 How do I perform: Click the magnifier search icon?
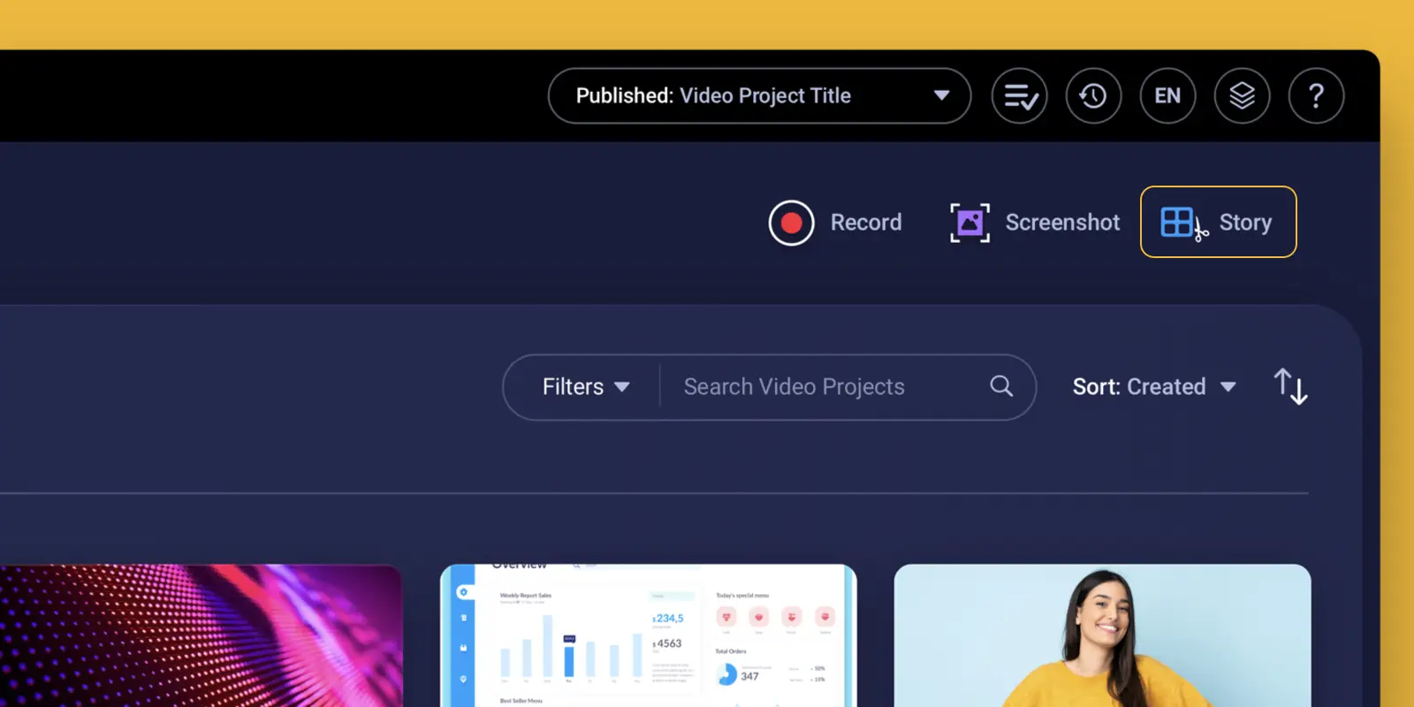pos(1001,386)
